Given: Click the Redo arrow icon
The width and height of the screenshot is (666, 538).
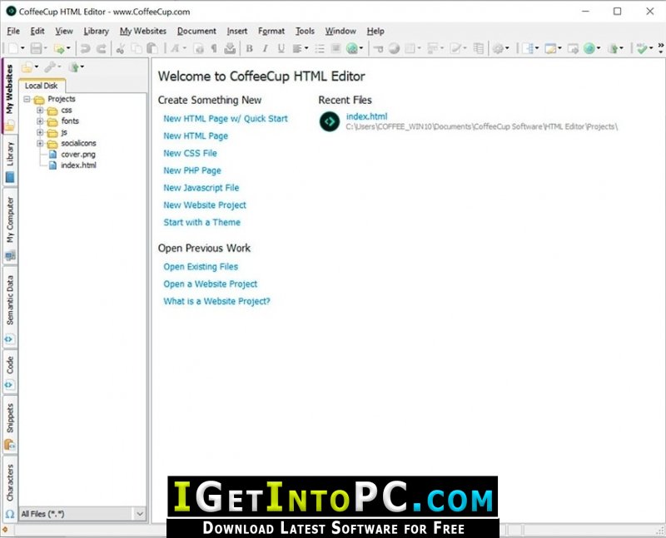Looking at the screenshot, I should (101, 48).
